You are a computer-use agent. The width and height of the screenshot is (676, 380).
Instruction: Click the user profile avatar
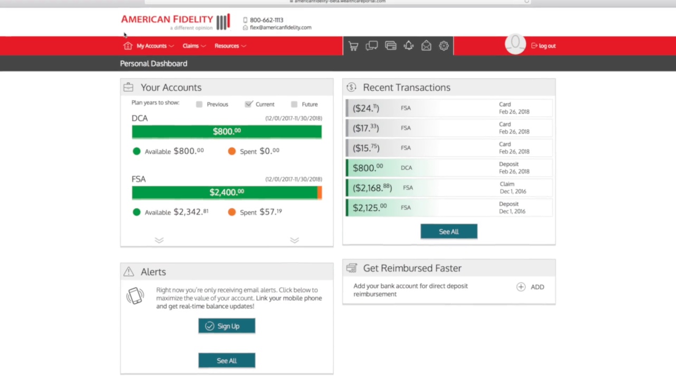point(515,44)
